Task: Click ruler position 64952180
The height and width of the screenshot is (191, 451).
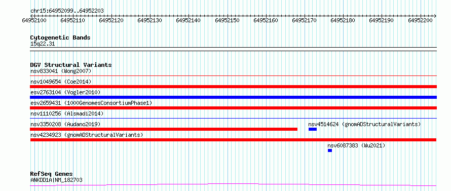Action: click(x=343, y=20)
